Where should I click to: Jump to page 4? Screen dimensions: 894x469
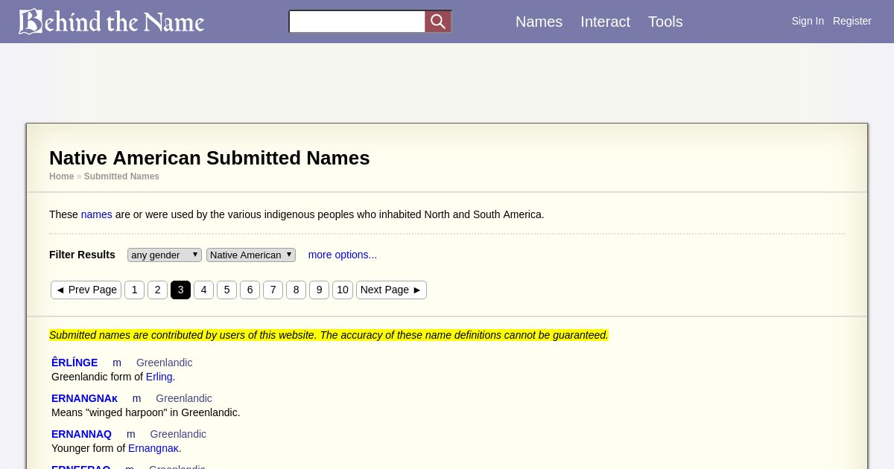point(203,290)
